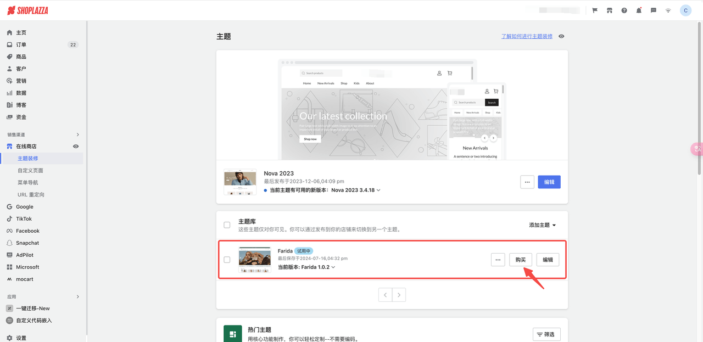This screenshot has height=342, width=703.
Task: Click the Nova 2023 theme thumbnail
Action: (x=240, y=182)
